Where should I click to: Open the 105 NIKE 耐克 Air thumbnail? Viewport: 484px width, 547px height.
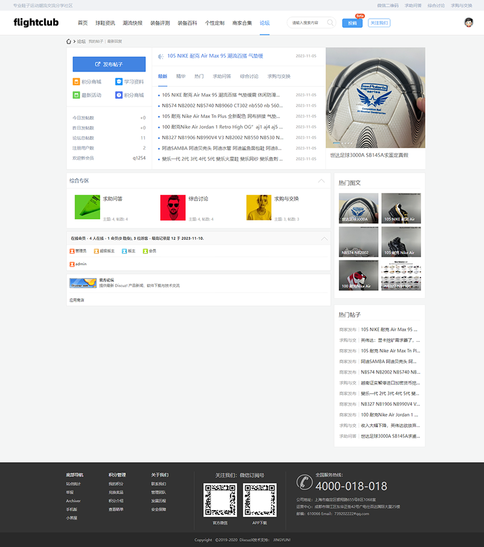401,208
